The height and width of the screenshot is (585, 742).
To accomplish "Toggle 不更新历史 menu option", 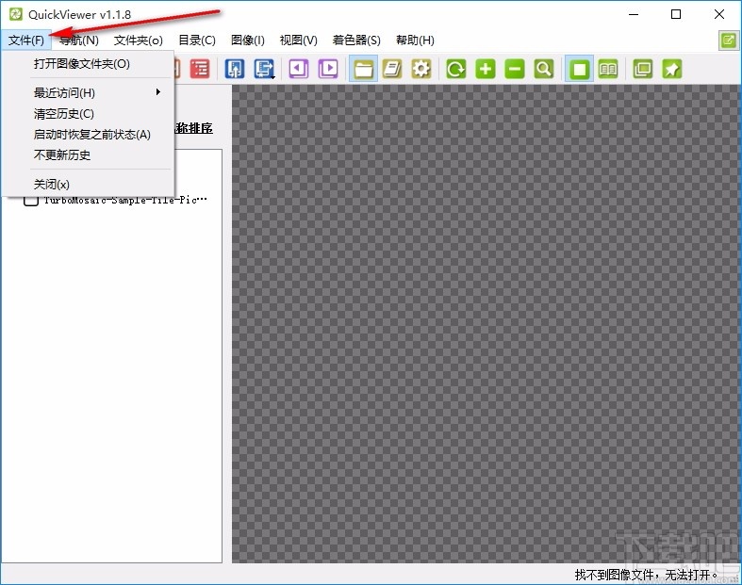I will (89, 155).
